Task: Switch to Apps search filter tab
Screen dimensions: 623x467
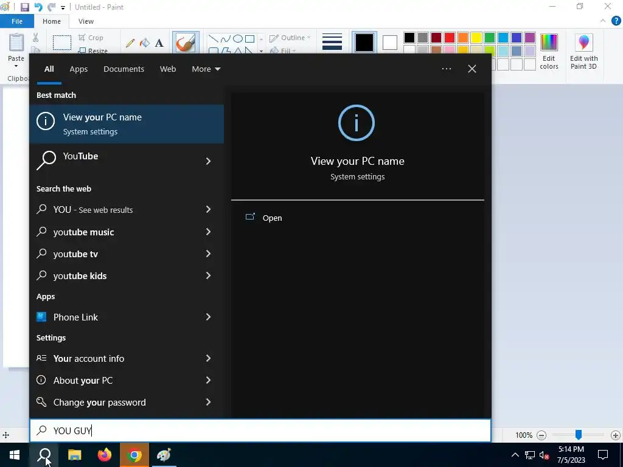Action: tap(78, 69)
